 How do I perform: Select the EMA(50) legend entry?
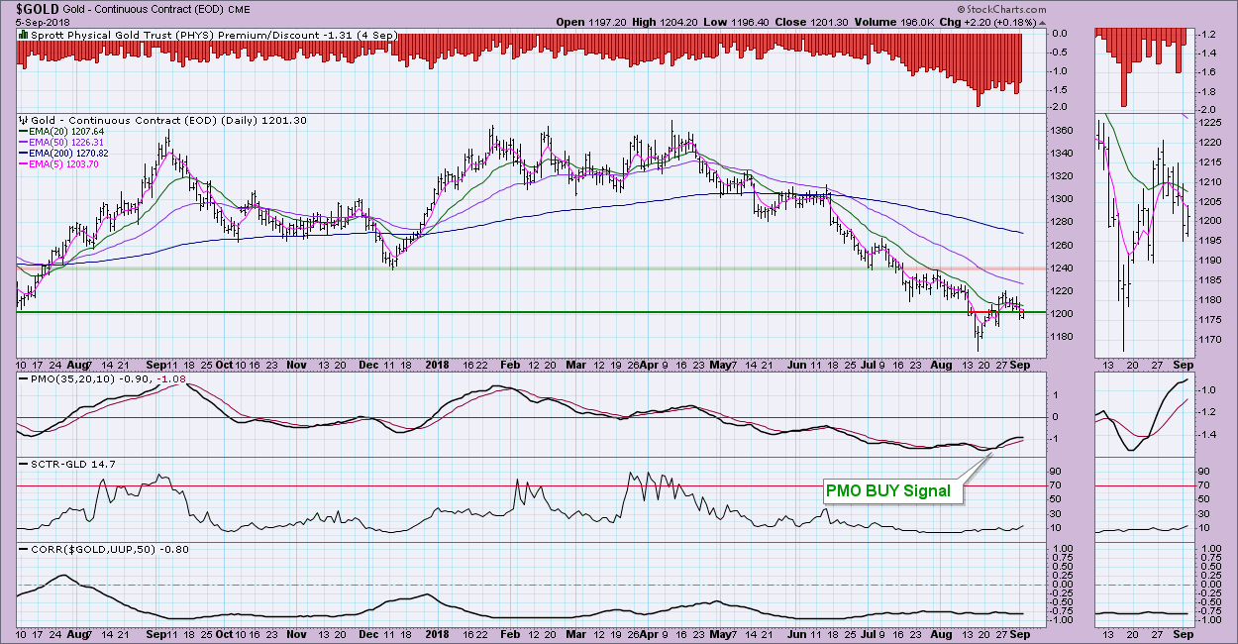pos(67,143)
